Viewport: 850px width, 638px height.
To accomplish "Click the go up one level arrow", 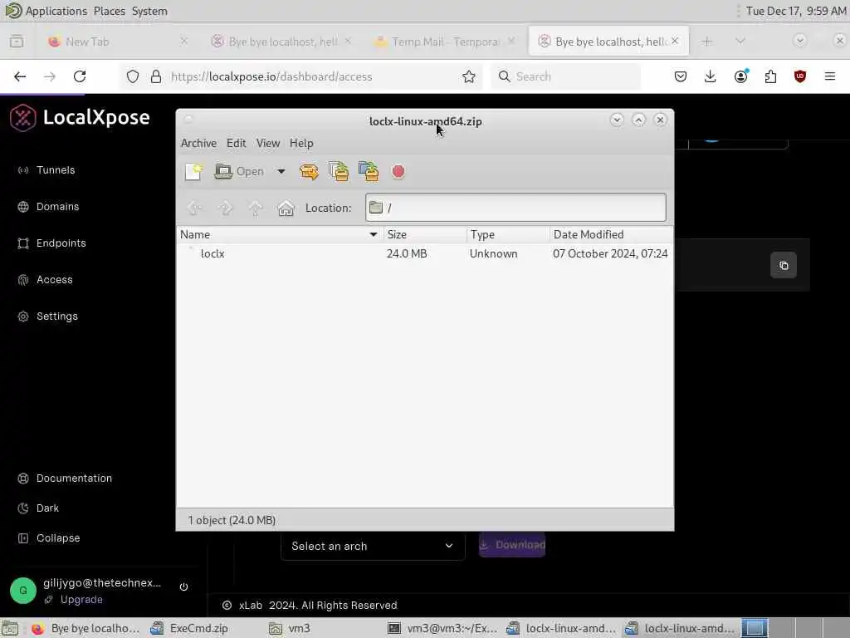I will 256,208.
